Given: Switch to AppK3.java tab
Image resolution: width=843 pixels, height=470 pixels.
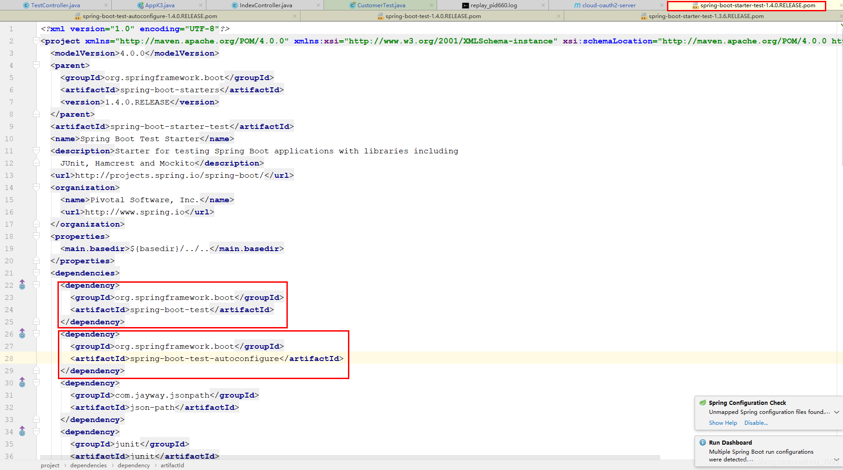Looking at the screenshot, I should coord(160,5).
